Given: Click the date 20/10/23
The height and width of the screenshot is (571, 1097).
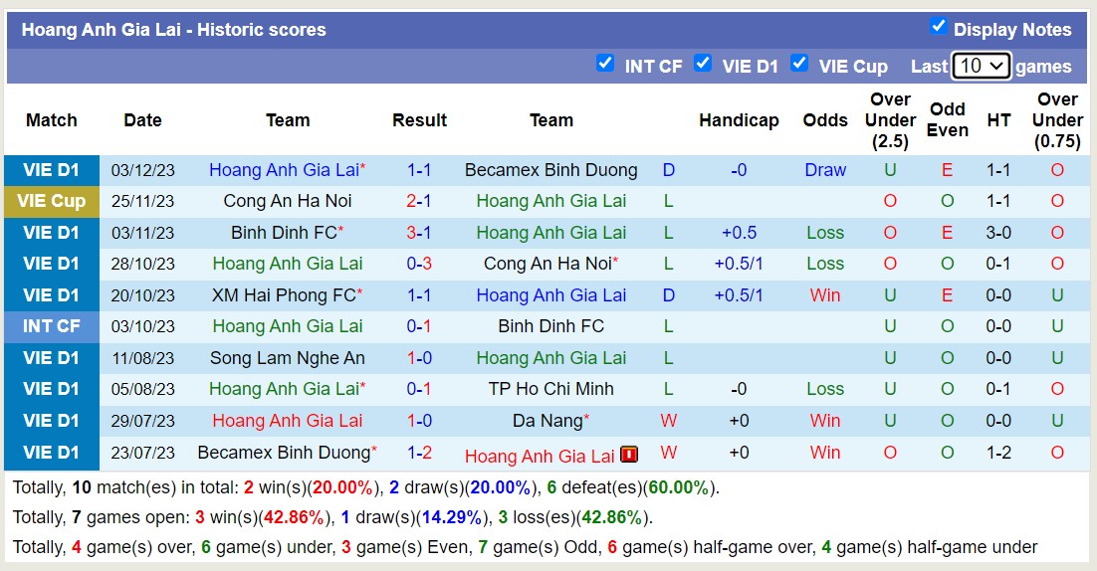Looking at the screenshot, I should 142,295.
